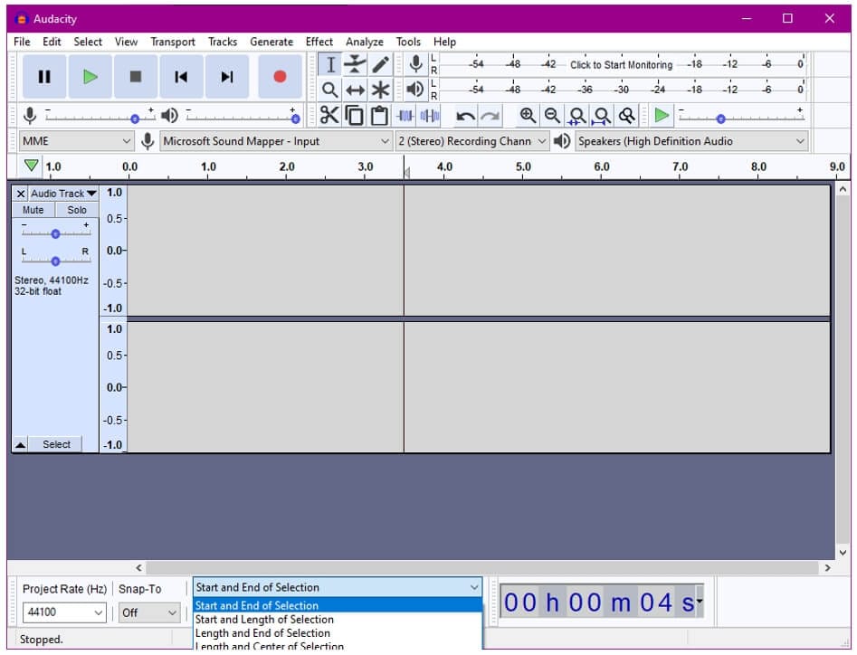This screenshot has height=655, width=857.
Task: Open the File menu
Action: pyautogui.click(x=22, y=42)
